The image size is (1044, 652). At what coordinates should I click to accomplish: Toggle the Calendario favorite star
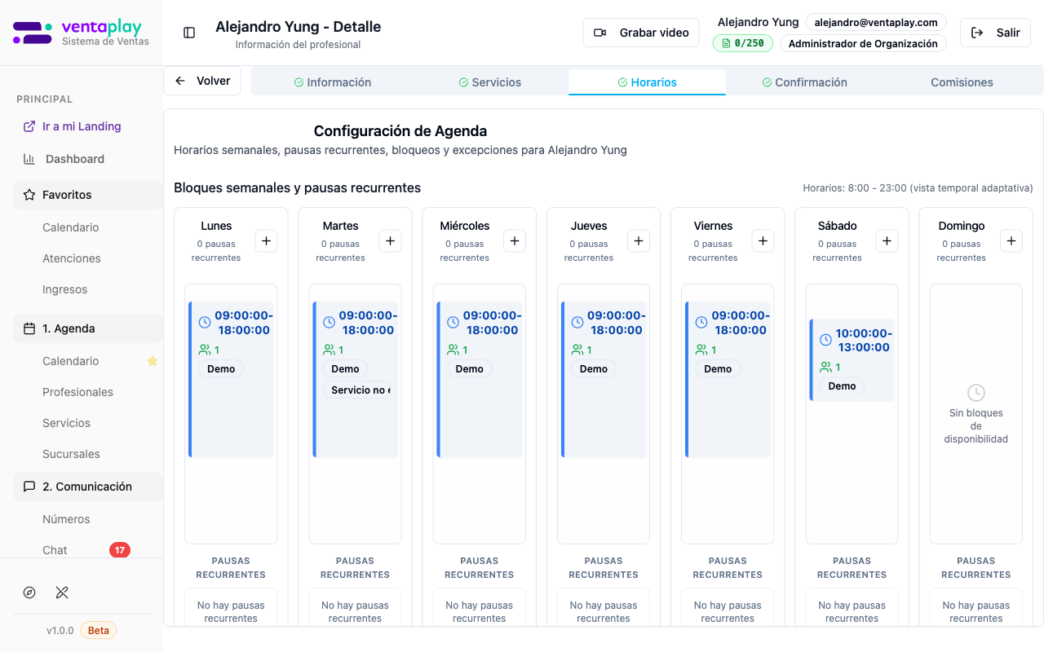coord(152,361)
